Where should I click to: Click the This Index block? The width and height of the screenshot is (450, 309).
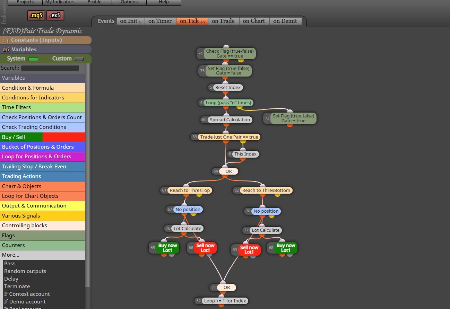tap(245, 154)
